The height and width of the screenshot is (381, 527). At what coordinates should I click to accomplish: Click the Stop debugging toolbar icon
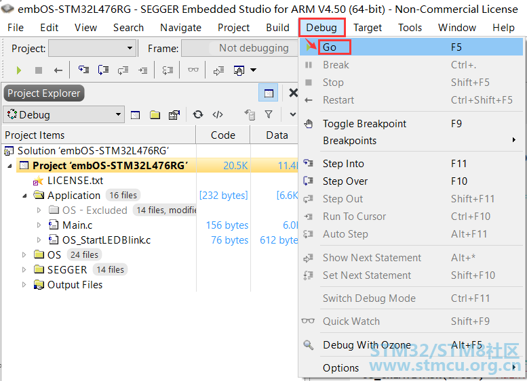pyautogui.click(x=39, y=70)
